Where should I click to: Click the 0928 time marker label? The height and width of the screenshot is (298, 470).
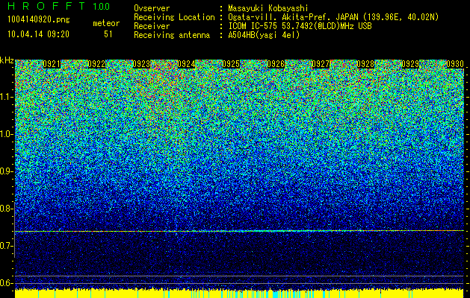point(365,64)
